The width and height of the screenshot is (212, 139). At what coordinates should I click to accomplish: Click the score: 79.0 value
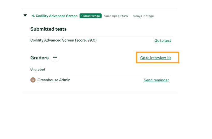click(x=86, y=40)
